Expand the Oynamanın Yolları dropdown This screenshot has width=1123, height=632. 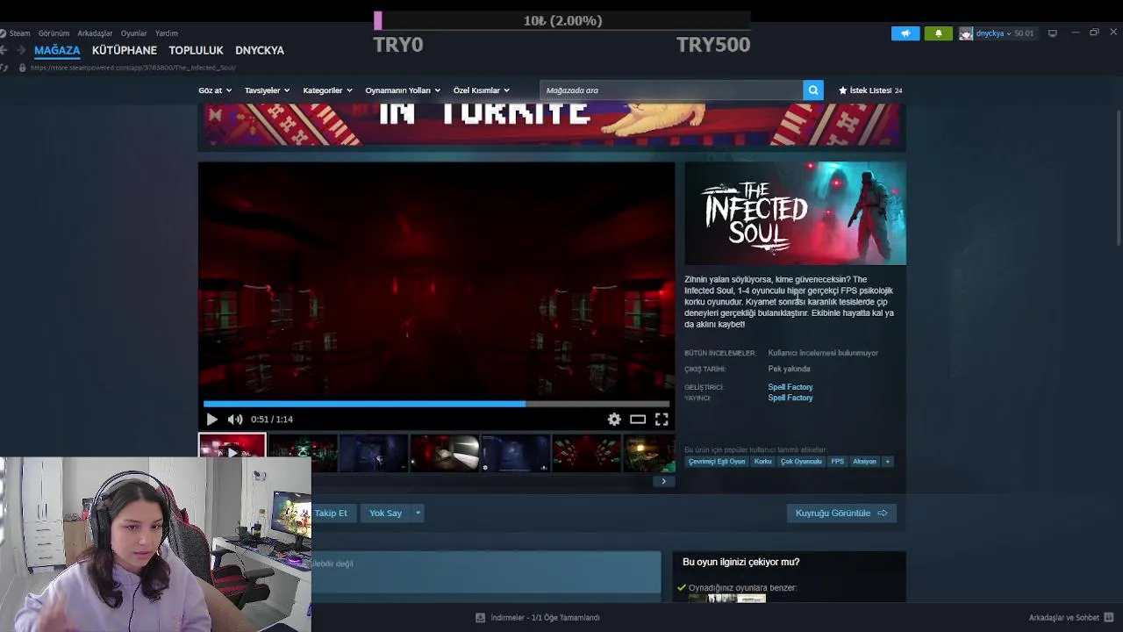coord(403,90)
